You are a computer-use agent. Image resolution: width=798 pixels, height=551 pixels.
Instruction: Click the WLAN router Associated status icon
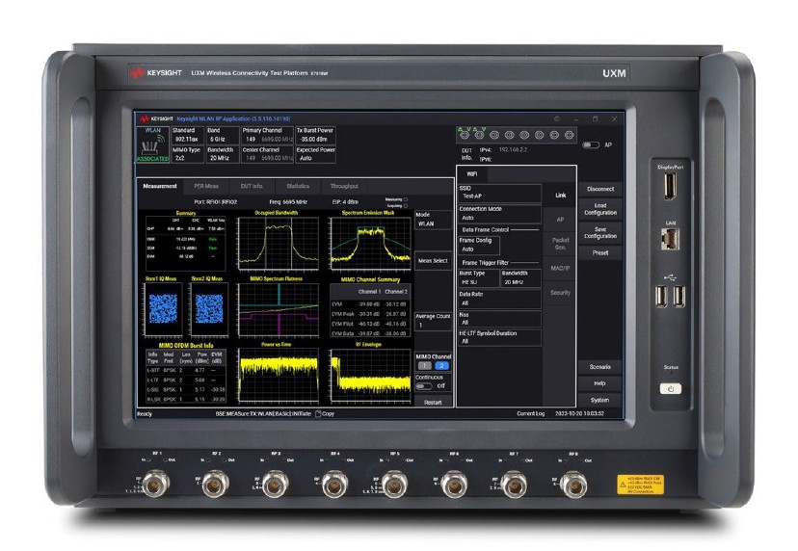click(152, 145)
